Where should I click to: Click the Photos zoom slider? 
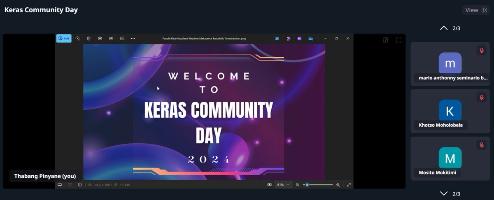tap(318, 185)
